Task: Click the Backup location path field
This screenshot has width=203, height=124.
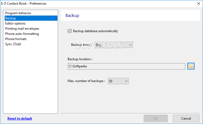Action: coord(126,66)
